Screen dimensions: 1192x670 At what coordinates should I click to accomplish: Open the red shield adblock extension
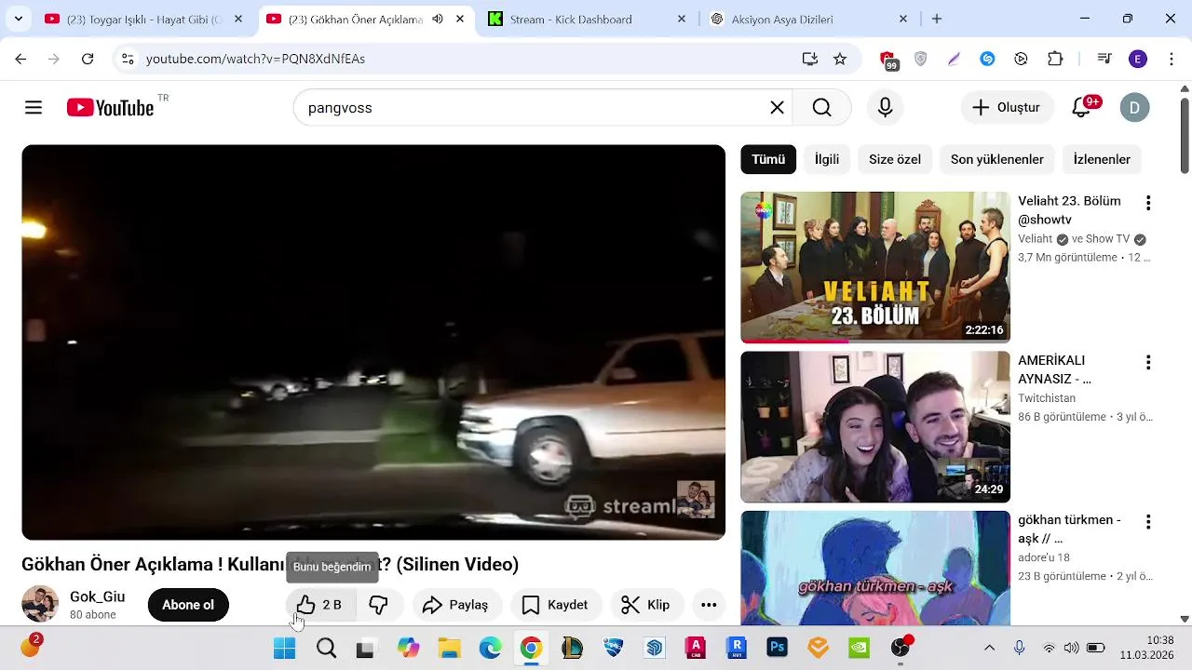tap(888, 60)
